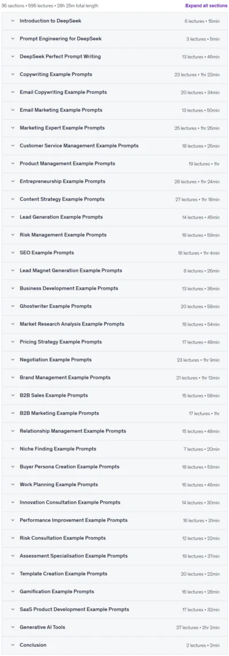
Task: Expand Template Creation Example Prompts chevron
Action: coord(13,574)
